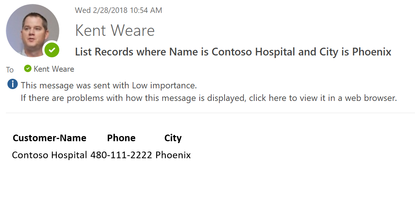Click the green presence icon in the To line
415x200 pixels.
click(x=27, y=69)
